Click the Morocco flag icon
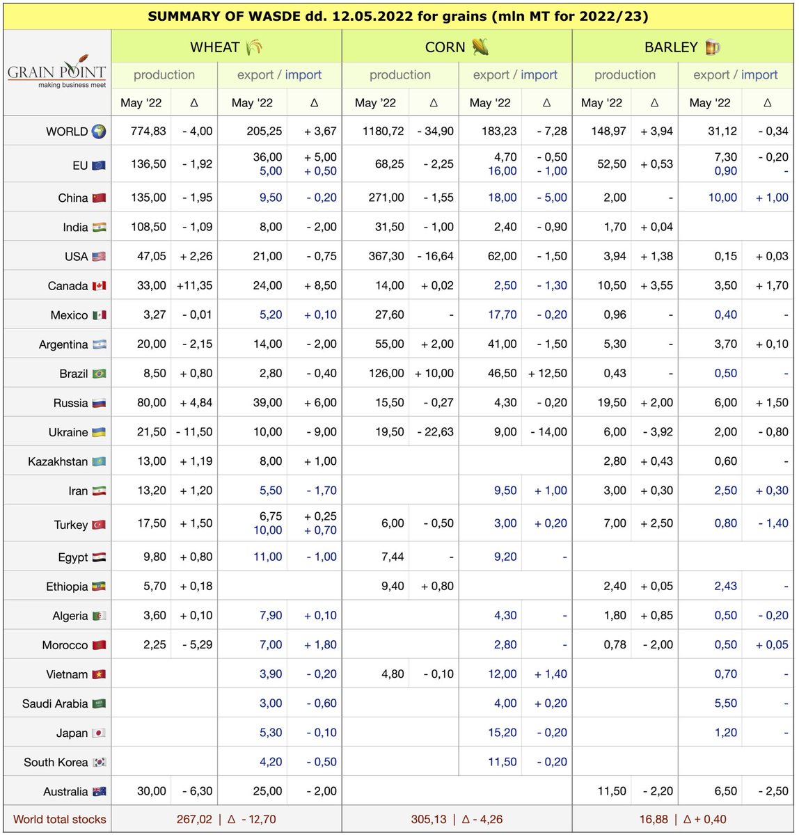Image resolution: width=799 pixels, height=835 pixels. point(99,645)
